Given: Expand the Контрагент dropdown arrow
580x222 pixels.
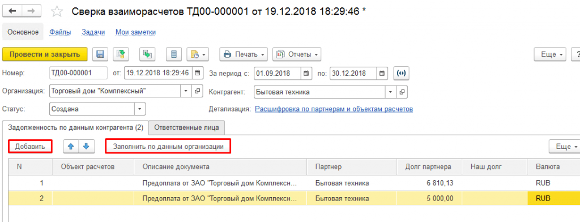Looking at the screenshot, I should tap(390, 92).
